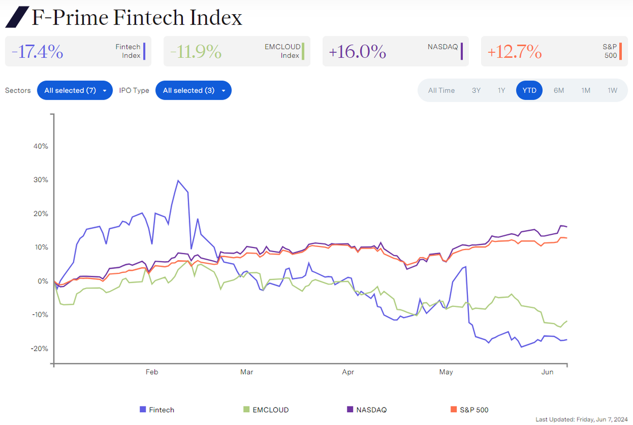Expand the Sectors dropdown chevron

tap(104, 90)
